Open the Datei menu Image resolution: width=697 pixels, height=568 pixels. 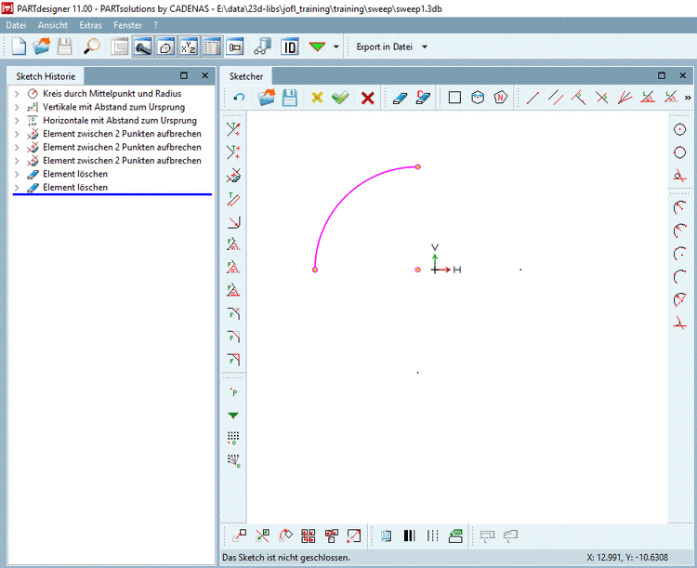point(16,25)
